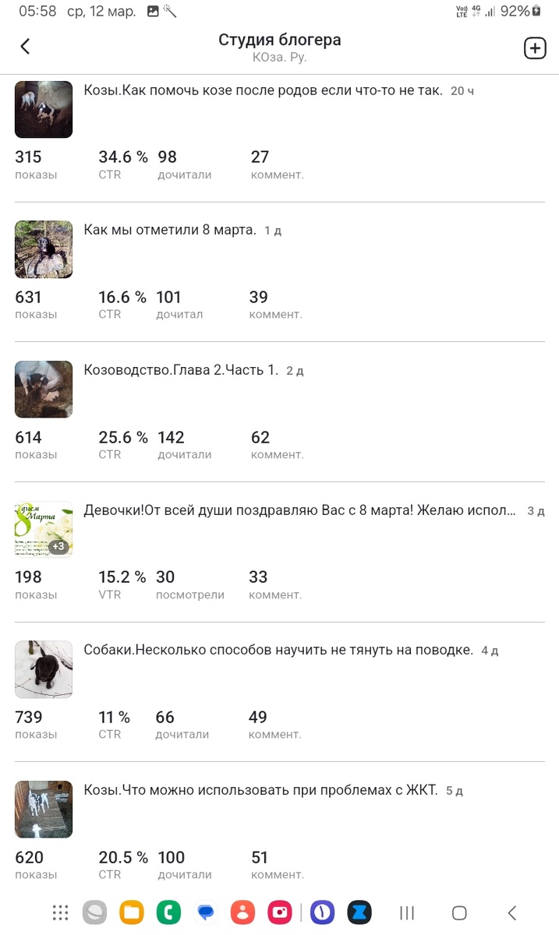
Task: View 49 comments on dog leash post
Action: point(274,724)
